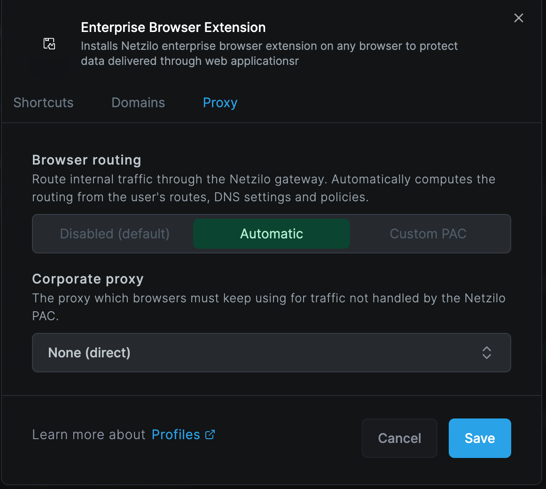Click the Corporate proxy heading
This screenshot has height=489, width=546.
(x=88, y=279)
